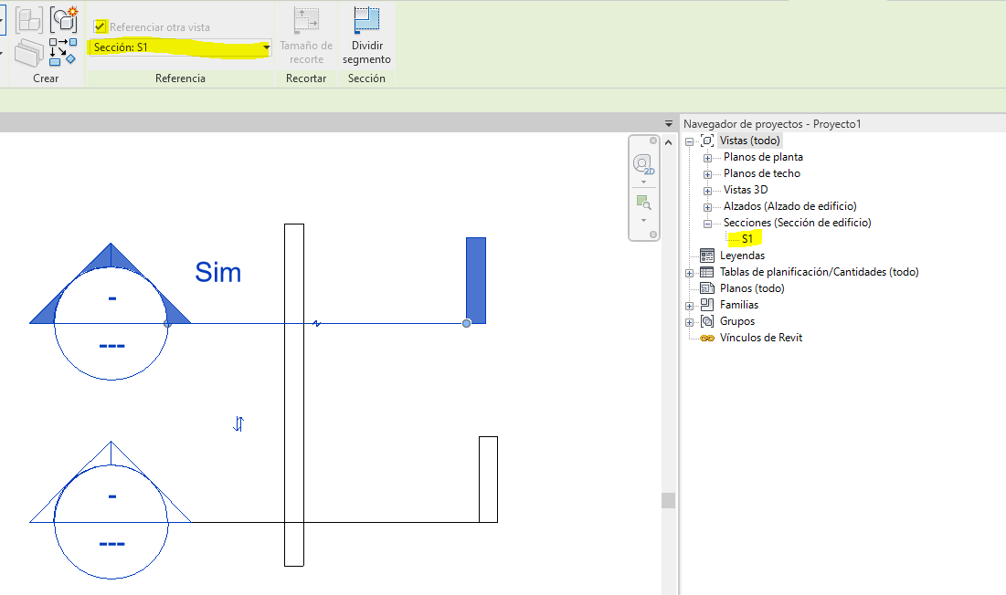The height and width of the screenshot is (595, 1006).
Task: Select the Dividir segmento tool
Action: pyautogui.click(x=365, y=37)
